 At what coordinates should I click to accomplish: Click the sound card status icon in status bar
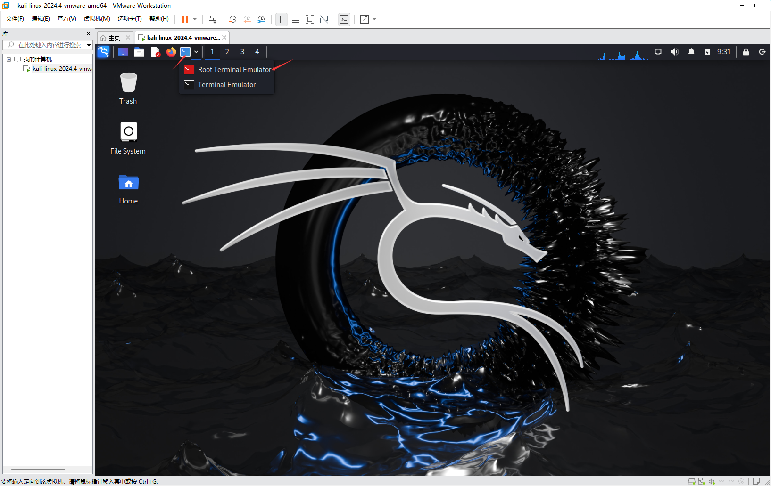point(712,481)
